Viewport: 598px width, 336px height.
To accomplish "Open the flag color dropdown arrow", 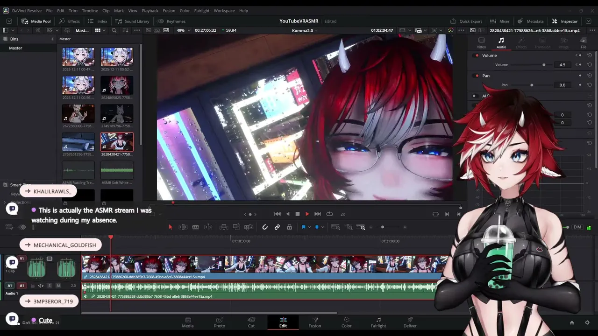I will 309,227.
